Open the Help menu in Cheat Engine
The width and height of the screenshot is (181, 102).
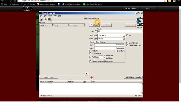pos(60,16)
